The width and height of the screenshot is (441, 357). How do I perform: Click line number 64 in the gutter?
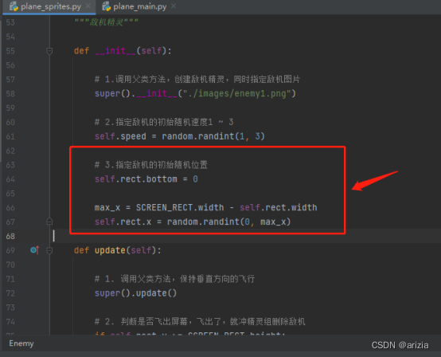coord(10,179)
